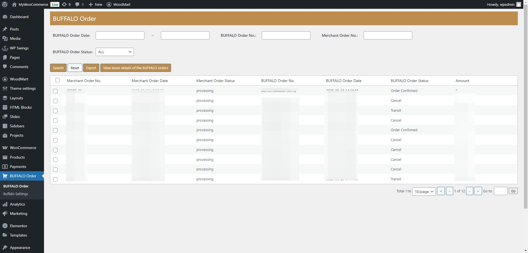Click the WoodMart icon in the admin bar
The width and height of the screenshot is (528, 253).
(109, 4)
